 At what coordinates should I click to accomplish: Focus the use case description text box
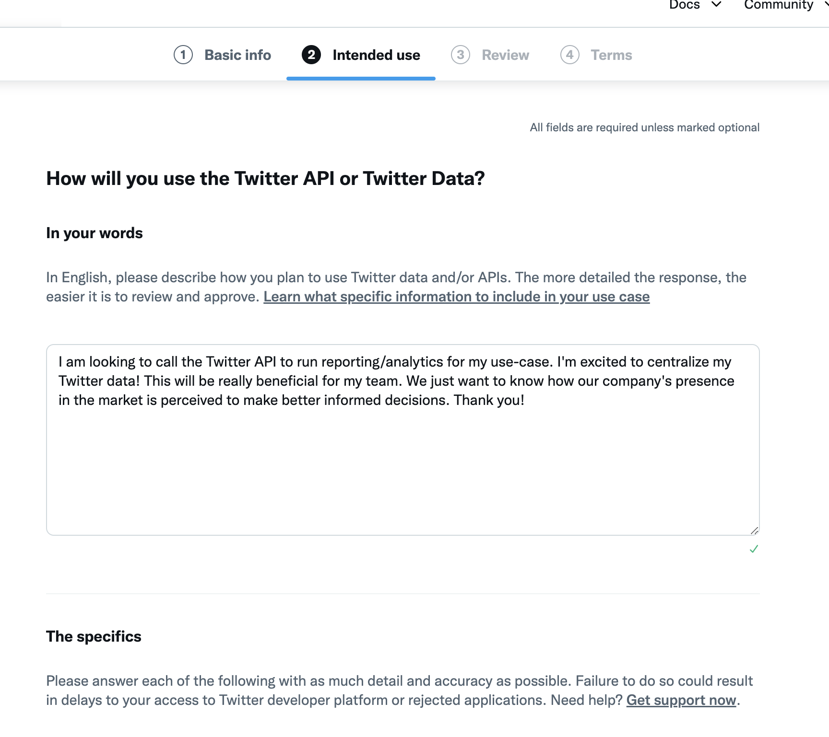(x=402, y=460)
